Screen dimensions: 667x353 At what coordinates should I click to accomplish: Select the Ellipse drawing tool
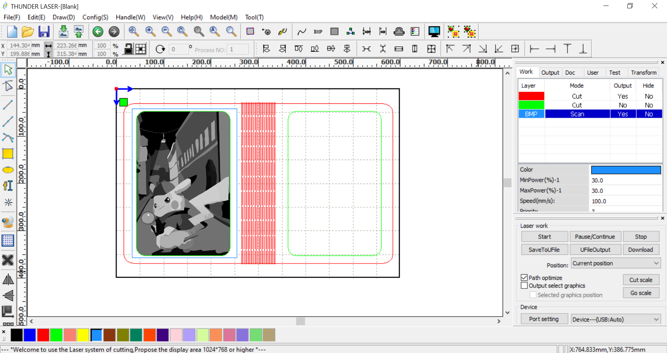[8, 170]
